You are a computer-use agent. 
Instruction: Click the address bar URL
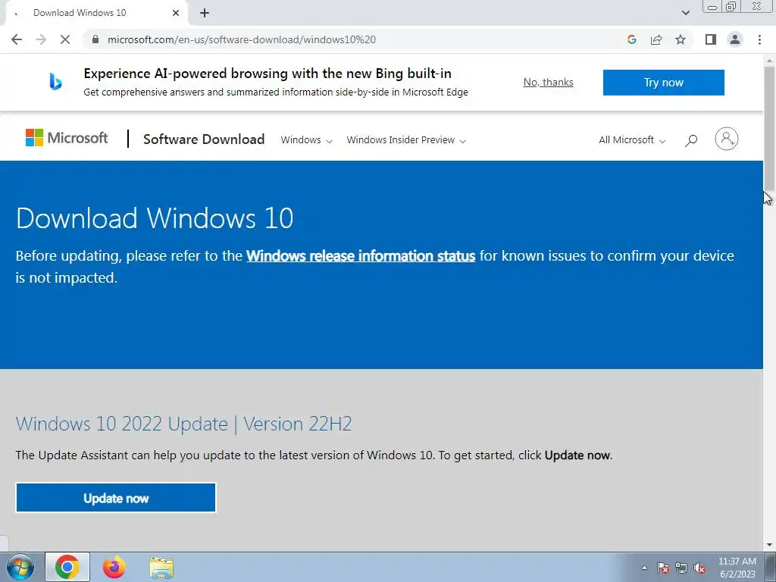point(242,39)
